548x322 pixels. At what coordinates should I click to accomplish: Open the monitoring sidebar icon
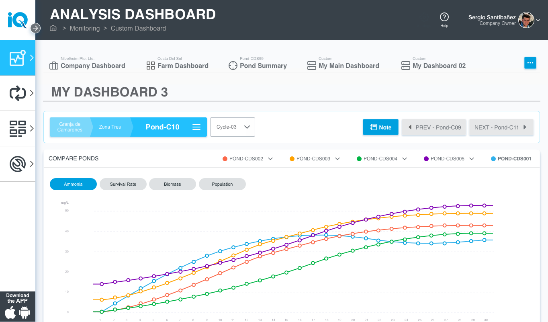18,58
